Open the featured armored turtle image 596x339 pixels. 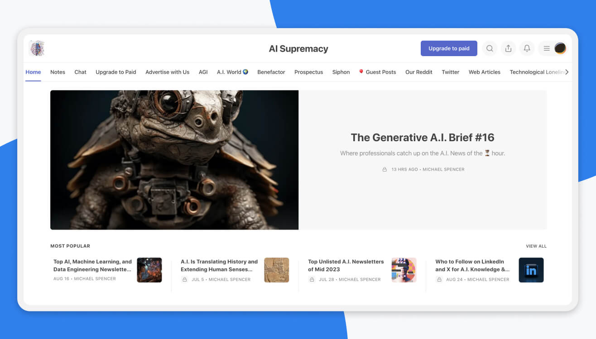(x=174, y=160)
